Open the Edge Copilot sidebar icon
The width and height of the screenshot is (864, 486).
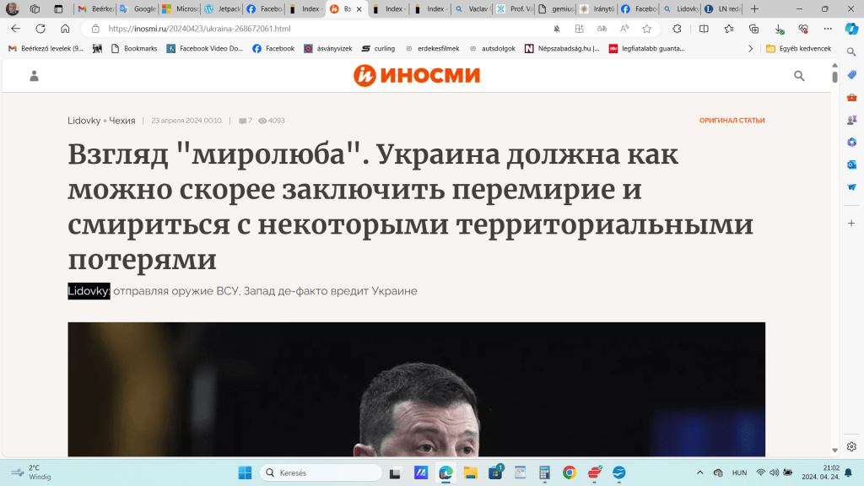(851, 29)
